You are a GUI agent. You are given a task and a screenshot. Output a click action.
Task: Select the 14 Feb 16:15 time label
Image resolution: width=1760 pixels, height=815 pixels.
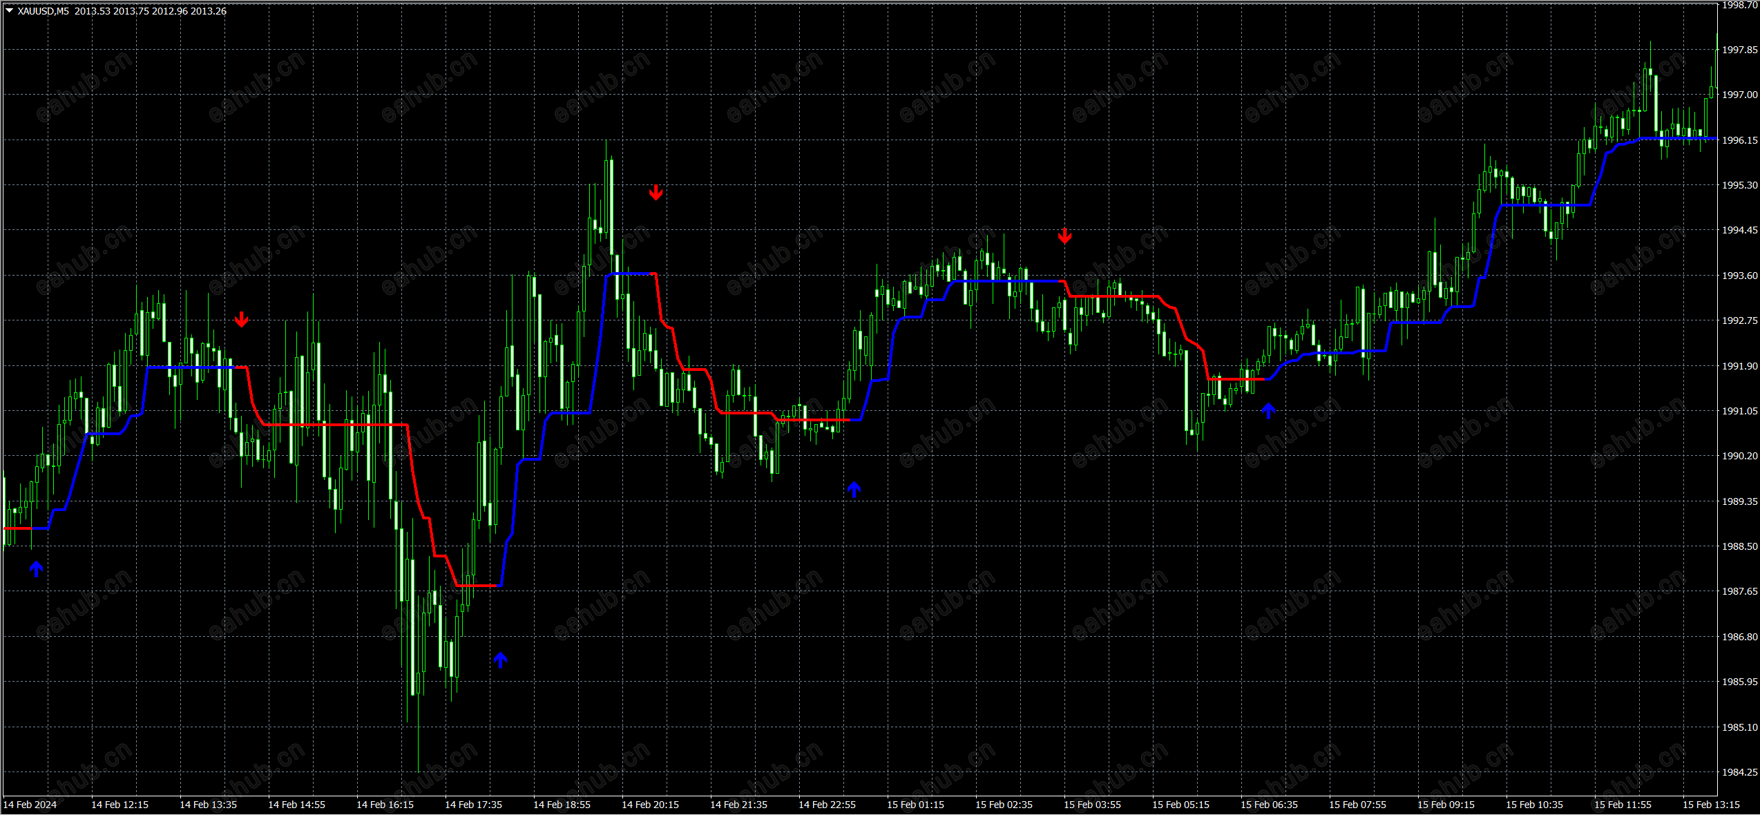coord(385,805)
